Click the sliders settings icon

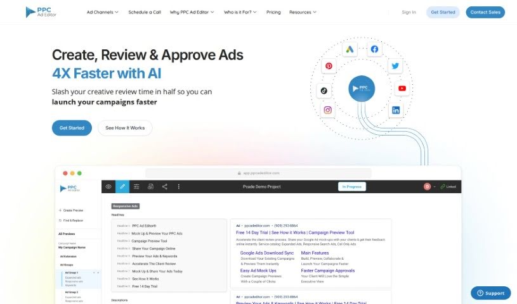136,186
